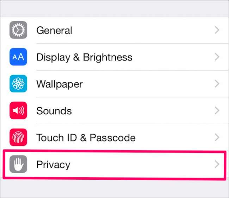This screenshot has width=229, height=198.
Task: Click the chevron next to Sounds
Action: pos(217,111)
